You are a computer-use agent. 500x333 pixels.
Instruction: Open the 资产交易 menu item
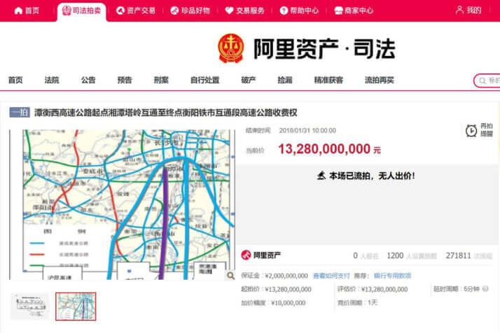point(136,10)
